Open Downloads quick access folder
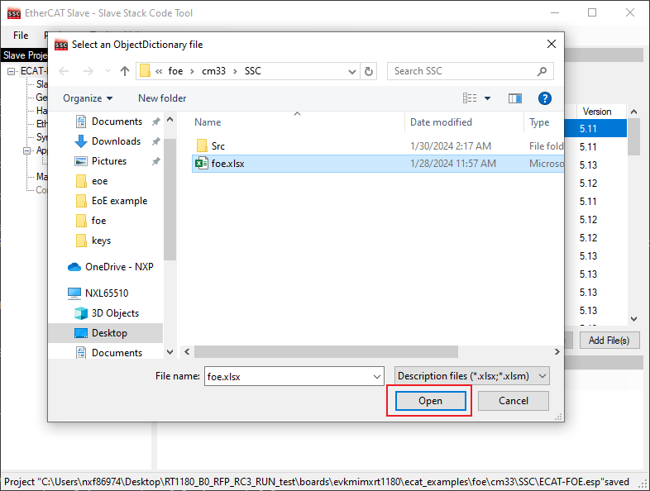650x491 pixels. (116, 141)
